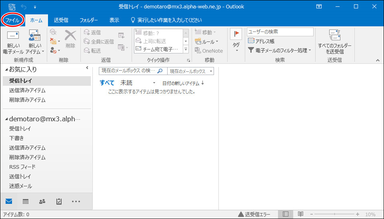The width and height of the screenshot is (384, 219).
Task: Collapse the demotaro@mx3.alph account tree
Action: tap(6, 119)
